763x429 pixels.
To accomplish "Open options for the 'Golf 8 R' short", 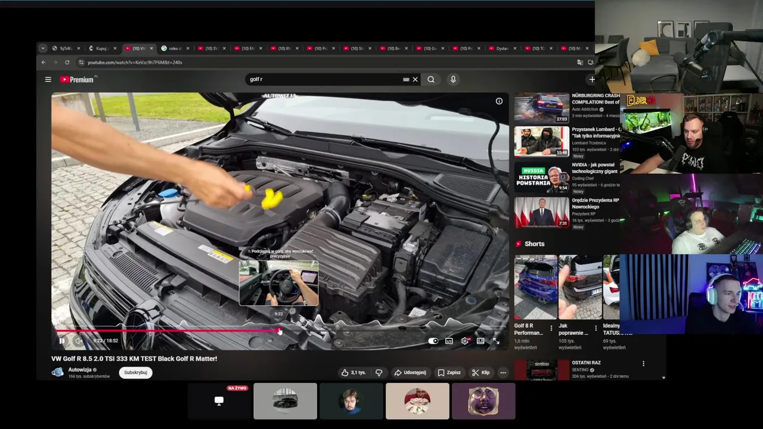I will [x=551, y=328].
